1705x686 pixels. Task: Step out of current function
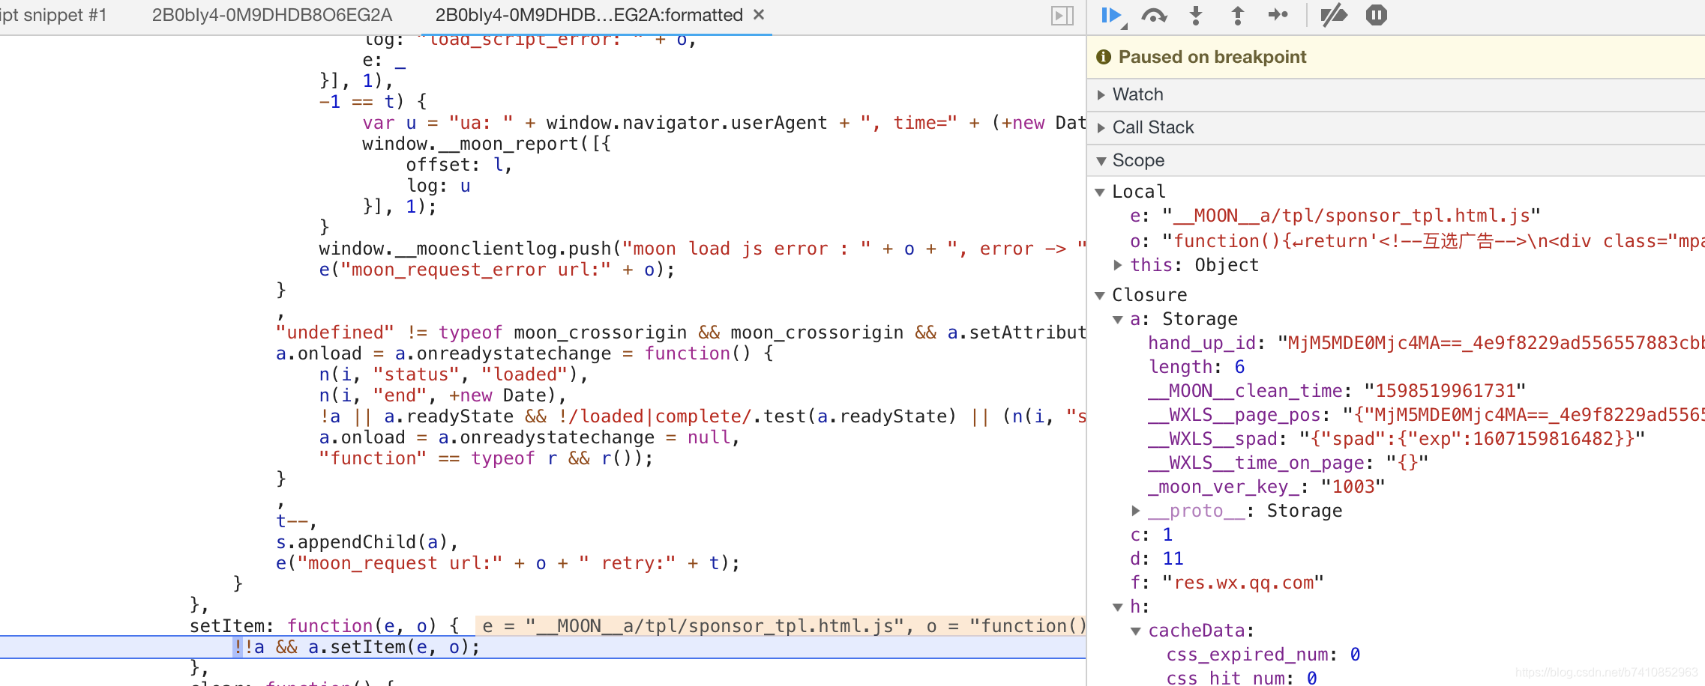tap(1238, 15)
